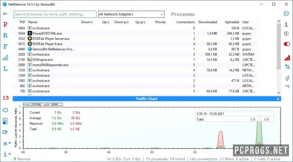
Task: Click the '75 processes, 19 online' status text
Action: 166,159
